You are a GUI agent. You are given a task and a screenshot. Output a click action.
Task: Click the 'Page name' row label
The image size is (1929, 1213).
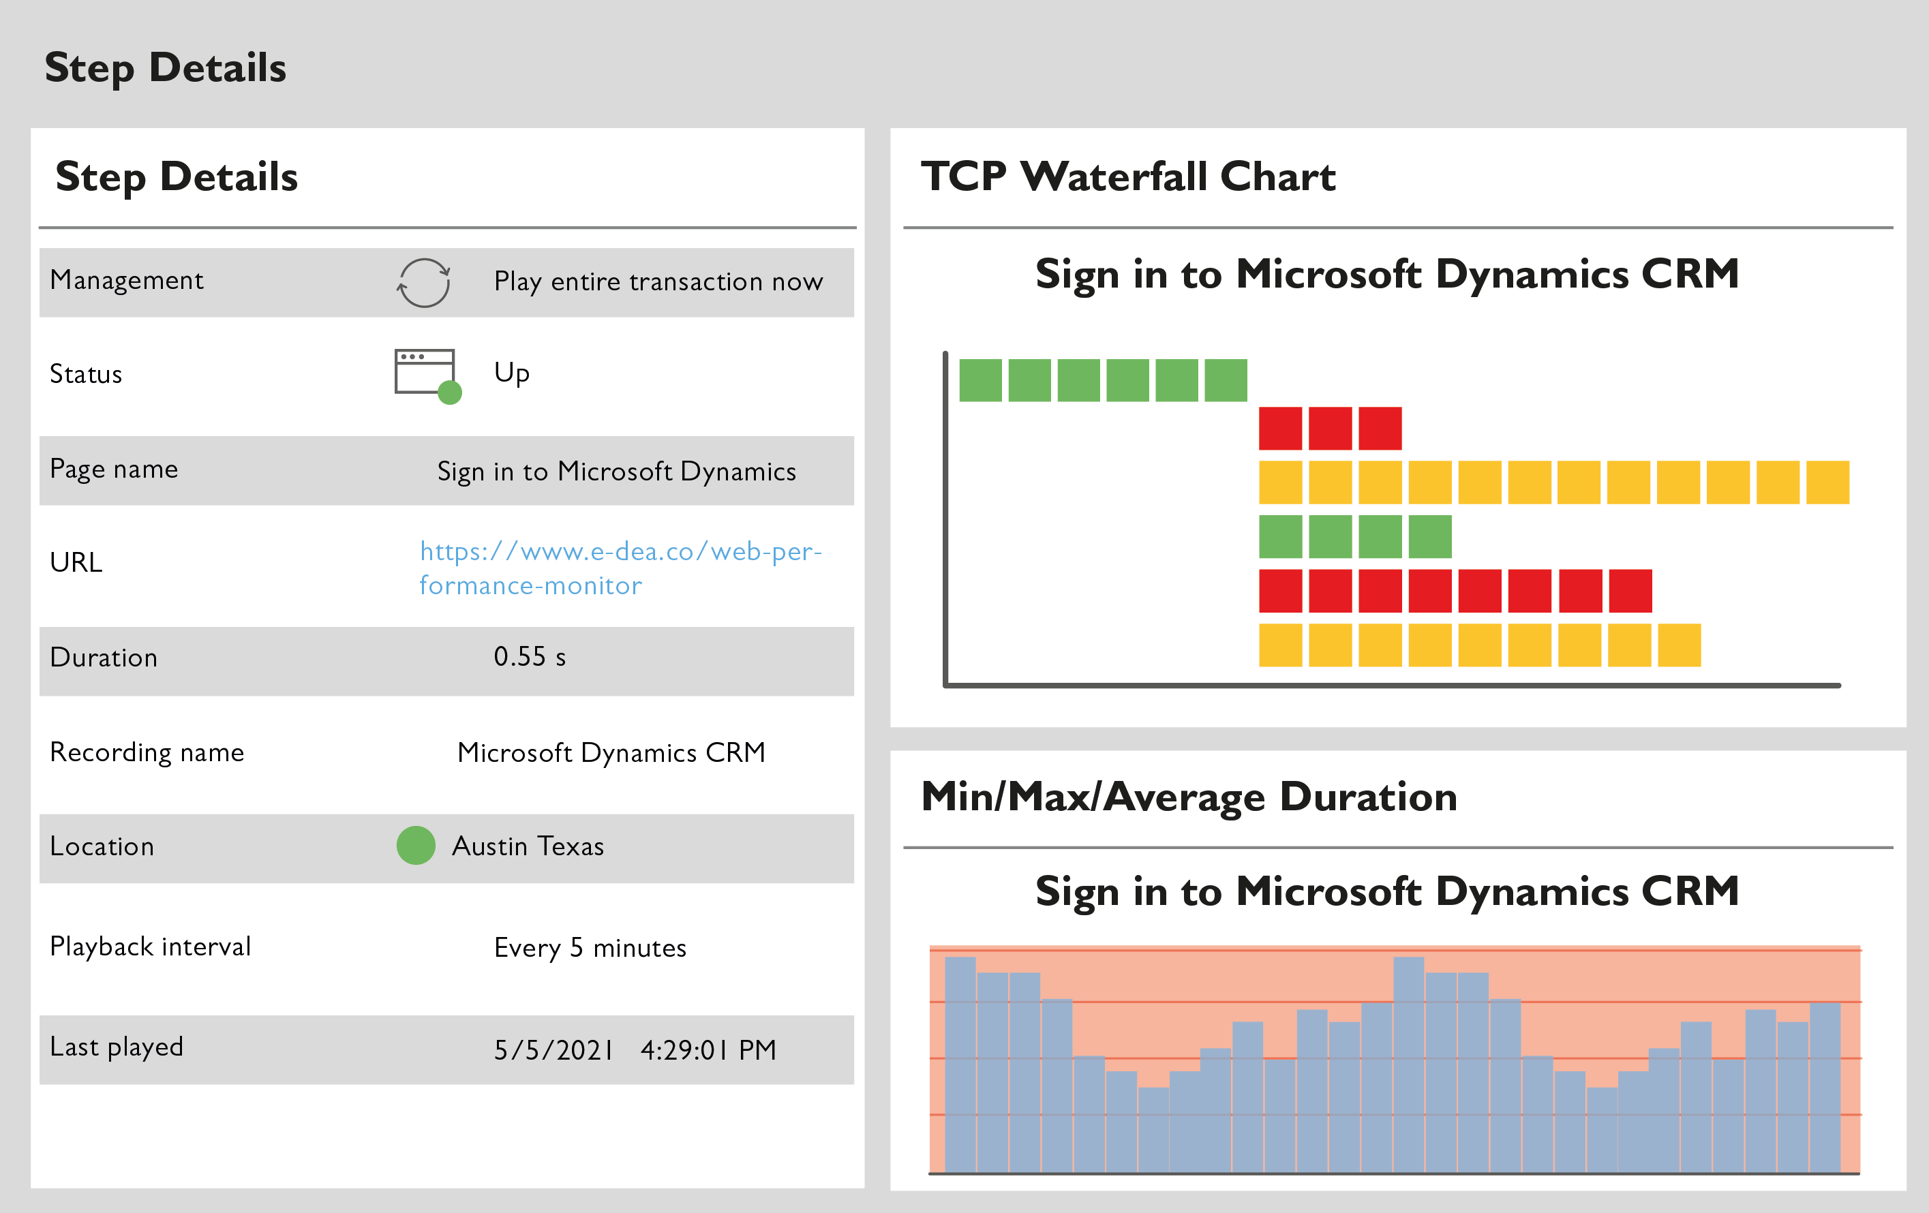pos(114,470)
